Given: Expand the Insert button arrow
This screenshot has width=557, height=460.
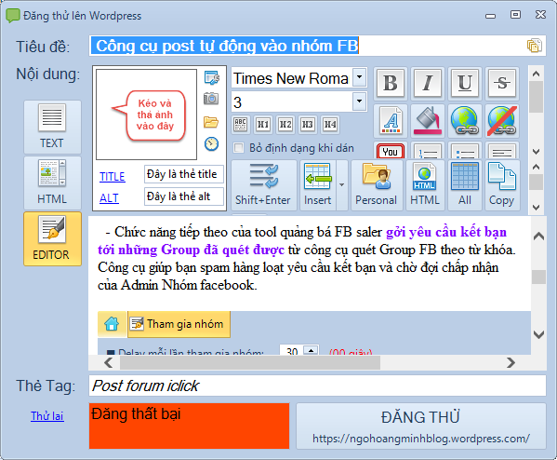Looking at the screenshot, I should 341,185.
